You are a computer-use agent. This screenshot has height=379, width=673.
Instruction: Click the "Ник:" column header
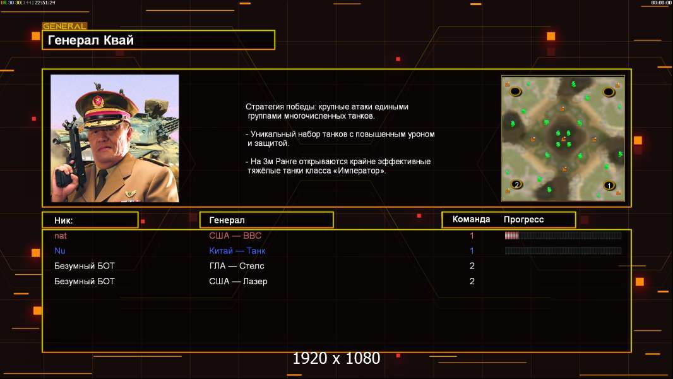(x=90, y=220)
